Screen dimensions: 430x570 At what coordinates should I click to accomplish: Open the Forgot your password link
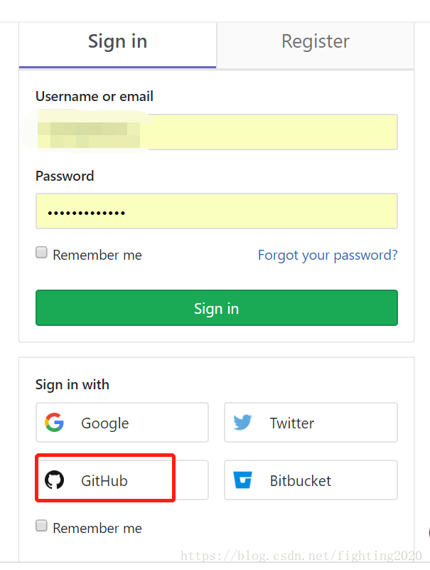[328, 255]
